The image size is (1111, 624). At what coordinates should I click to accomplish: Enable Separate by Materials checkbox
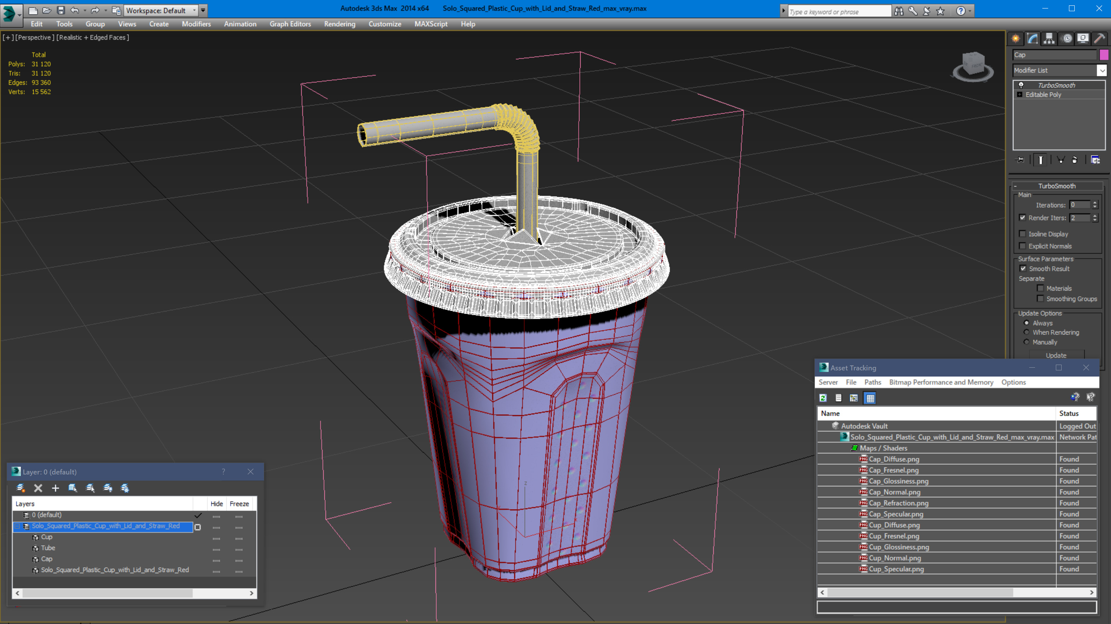pyautogui.click(x=1040, y=288)
